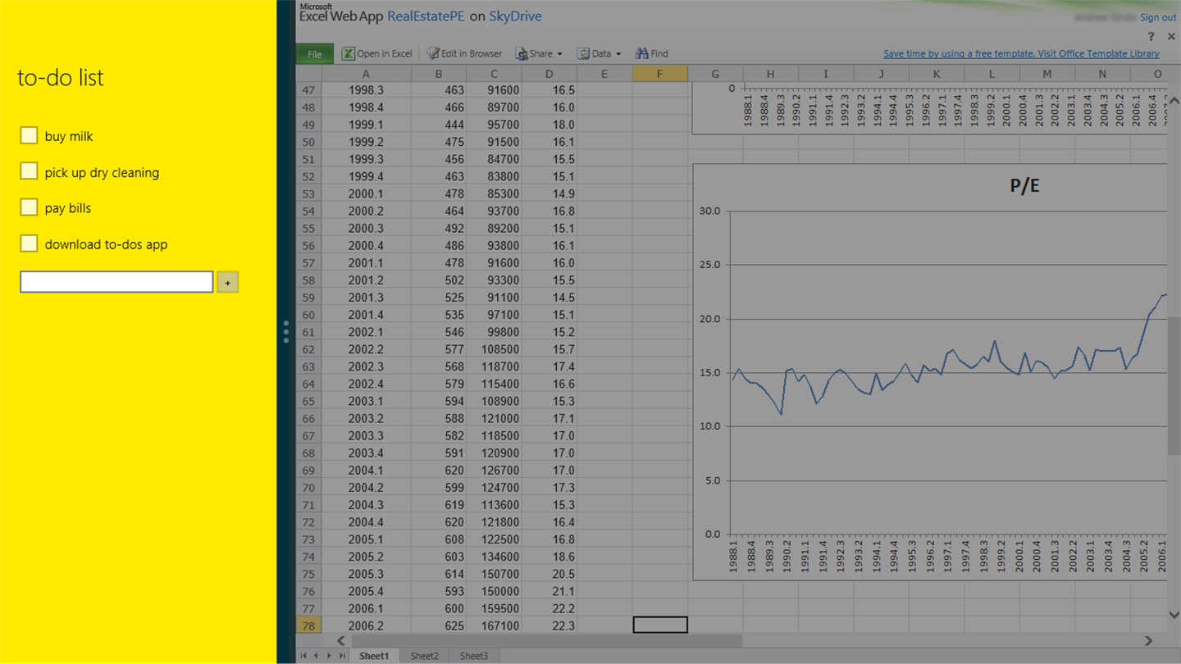Click the horizontal scrollbar right arrow
The width and height of the screenshot is (1181, 664).
[1148, 640]
